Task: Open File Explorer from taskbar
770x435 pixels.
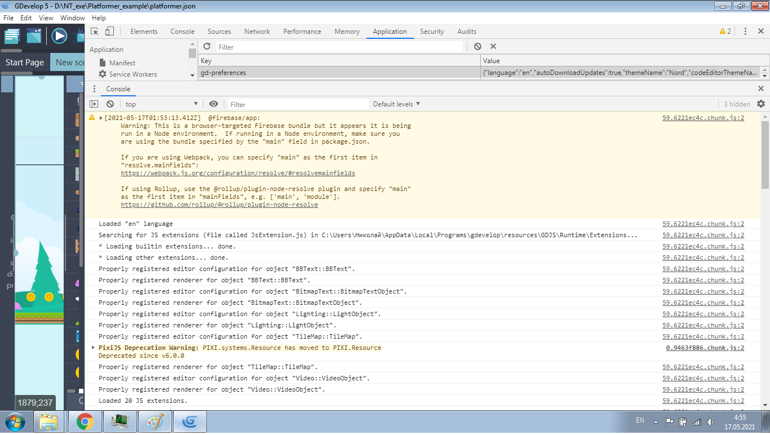Action: coord(49,421)
